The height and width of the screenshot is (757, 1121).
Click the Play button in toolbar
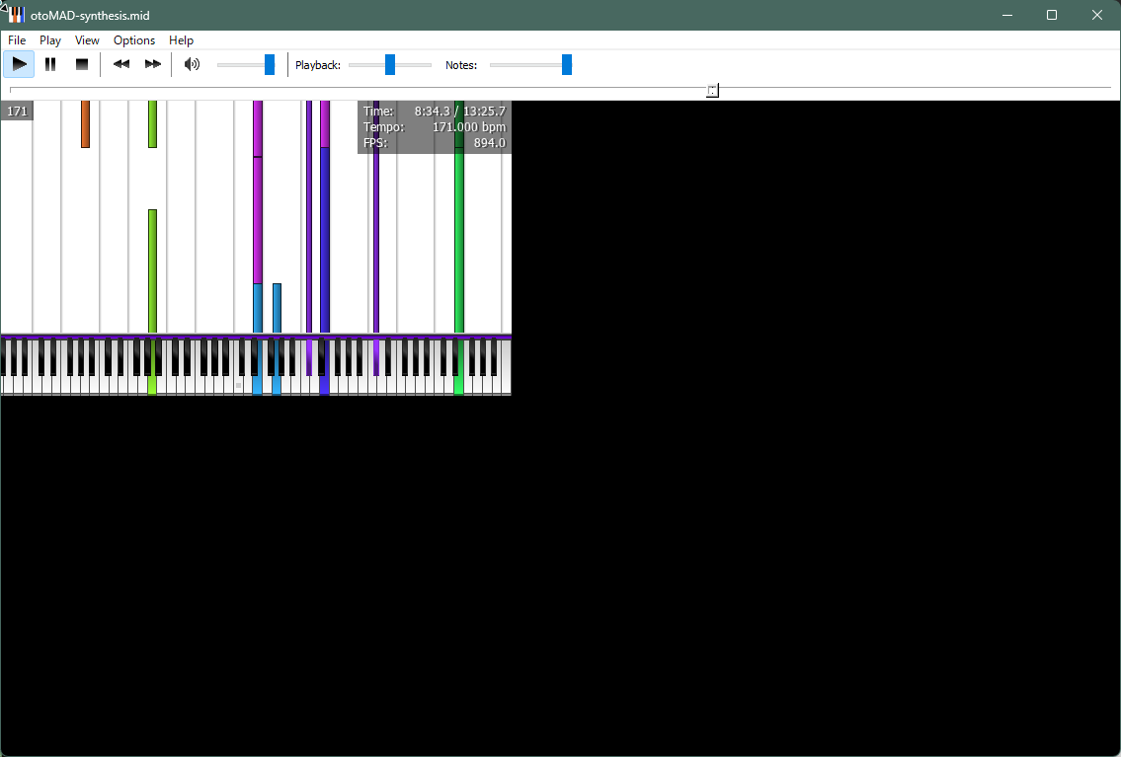click(19, 64)
